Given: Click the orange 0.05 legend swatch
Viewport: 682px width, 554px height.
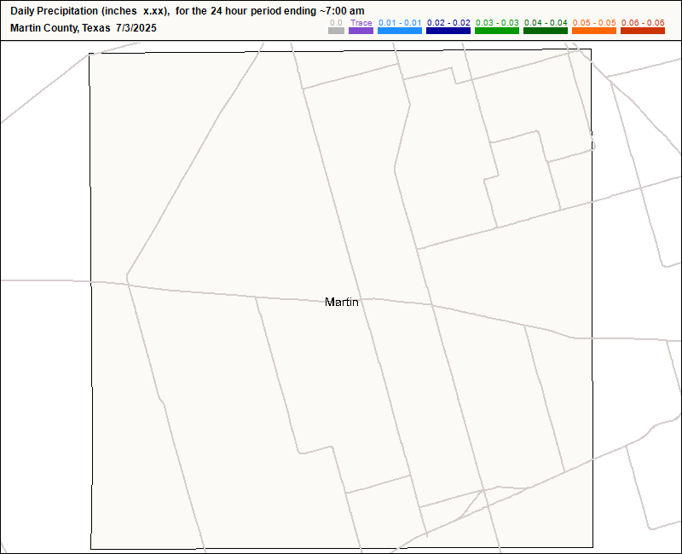Looking at the screenshot, I should pyautogui.click(x=594, y=31).
